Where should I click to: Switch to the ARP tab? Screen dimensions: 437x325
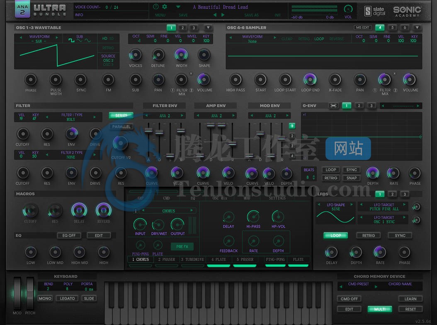tap(140, 198)
